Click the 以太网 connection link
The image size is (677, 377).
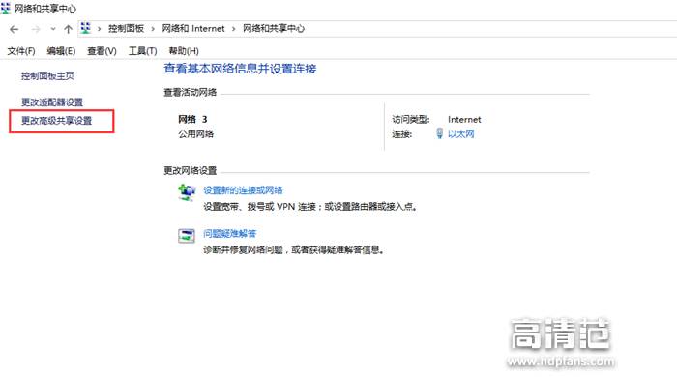(x=460, y=134)
